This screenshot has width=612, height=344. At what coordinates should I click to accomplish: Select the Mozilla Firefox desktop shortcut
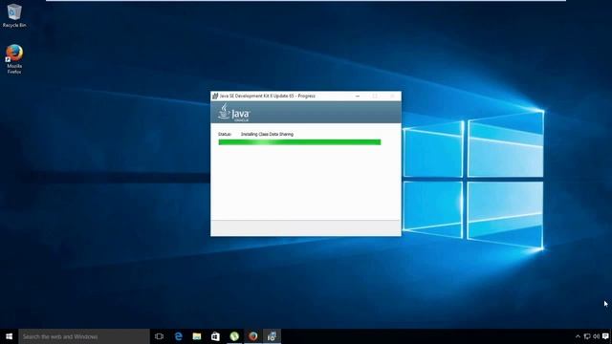click(x=14, y=59)
